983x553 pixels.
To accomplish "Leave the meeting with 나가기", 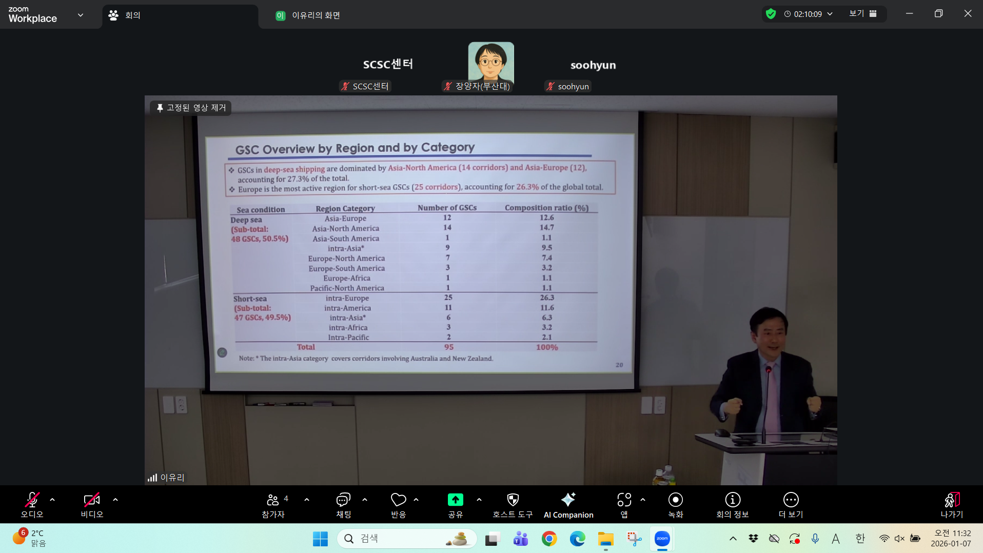I will [x=952, y=505].
